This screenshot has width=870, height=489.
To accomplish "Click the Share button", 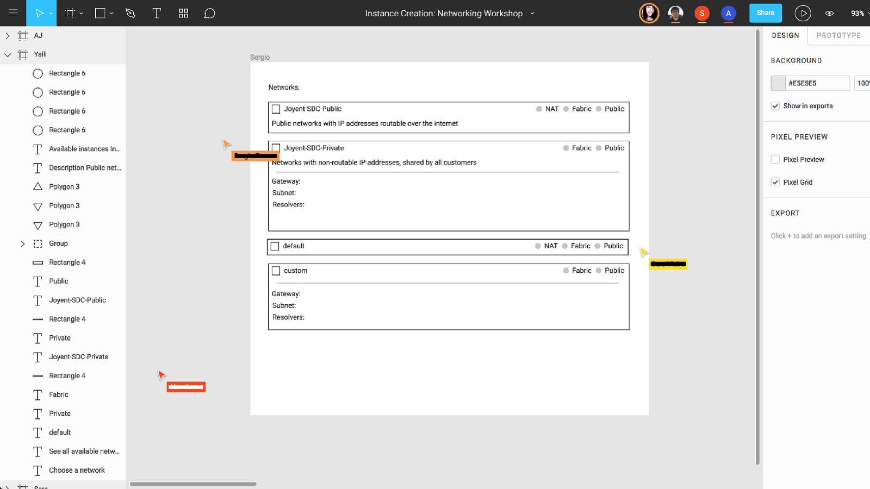I will click(765, 13).
